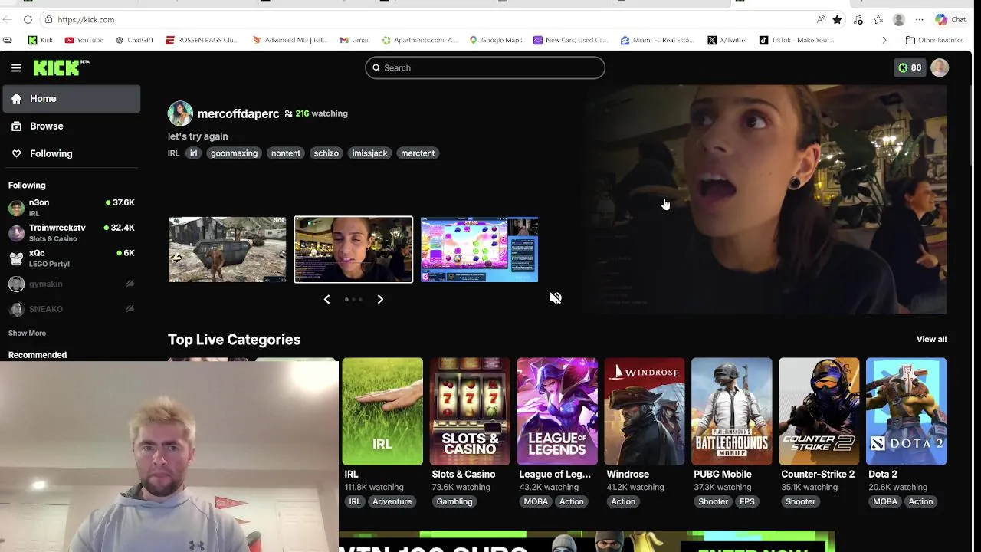Open the 86 points balance badge
Image resolution: width=981 pixels, height=552 pixels.
[x=910, y=67]
